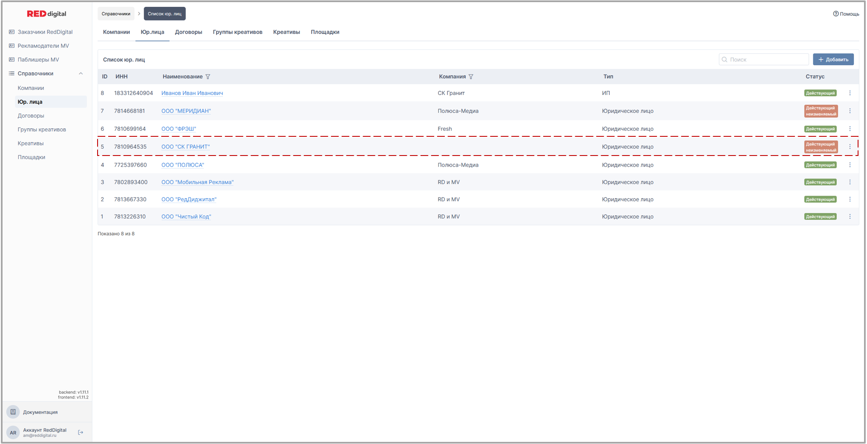Open three-dot menu for ООО "Чистый Код"

850,216
